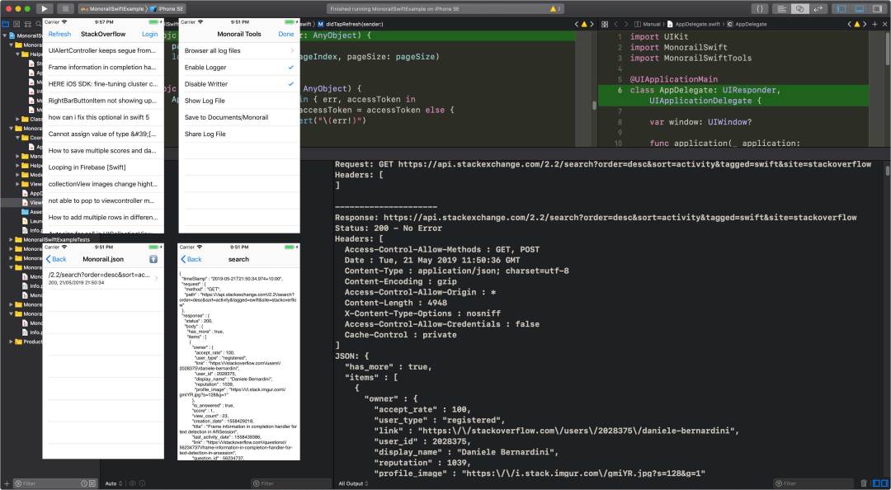
Task: Show only source-controlled files in navigator filter
Action: point(92,483)
